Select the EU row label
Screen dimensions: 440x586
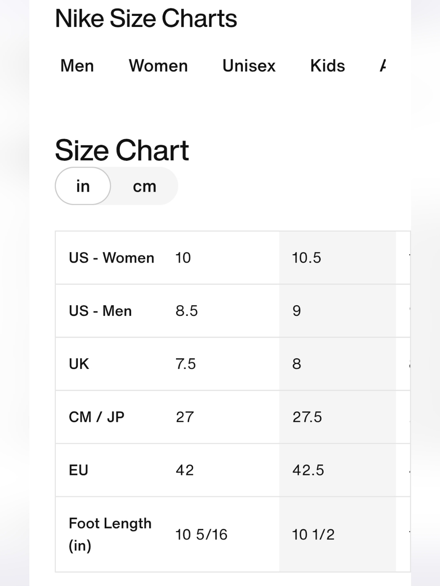[78, 470]
